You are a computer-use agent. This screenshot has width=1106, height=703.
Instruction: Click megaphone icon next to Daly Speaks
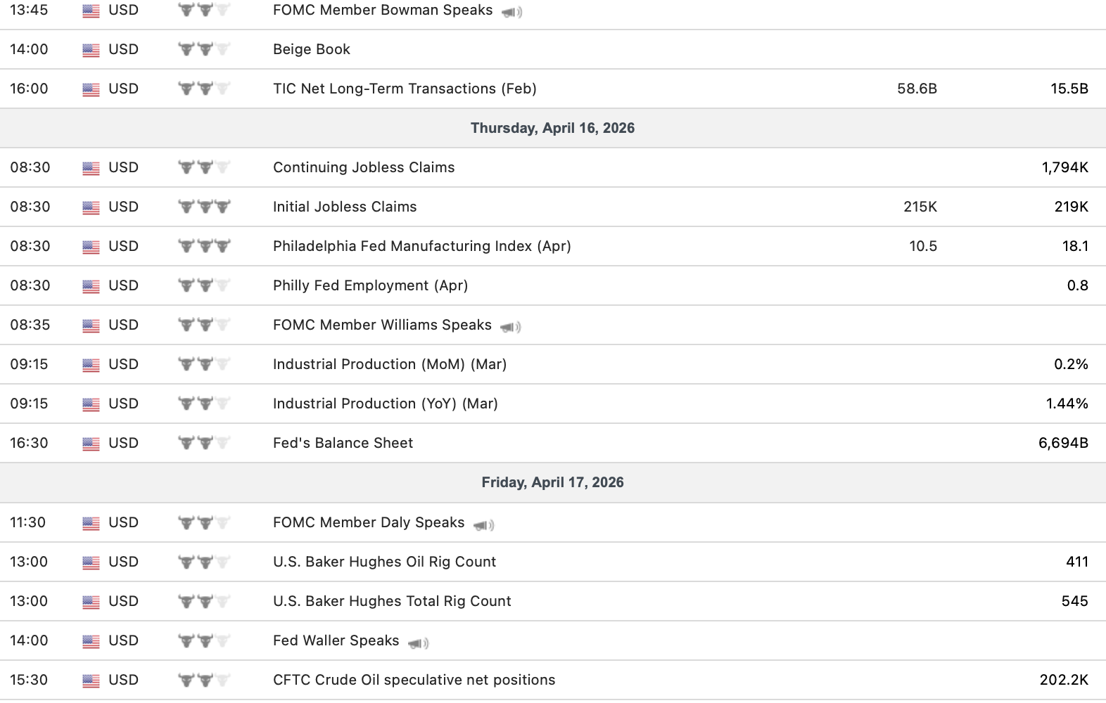483,525
